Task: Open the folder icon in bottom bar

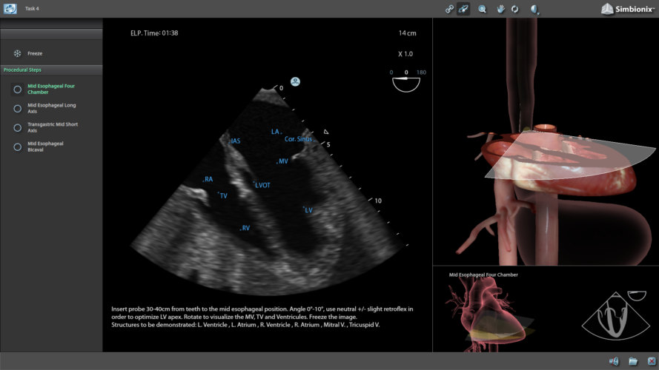Action: pyautogui.click(x=632, y=361)
